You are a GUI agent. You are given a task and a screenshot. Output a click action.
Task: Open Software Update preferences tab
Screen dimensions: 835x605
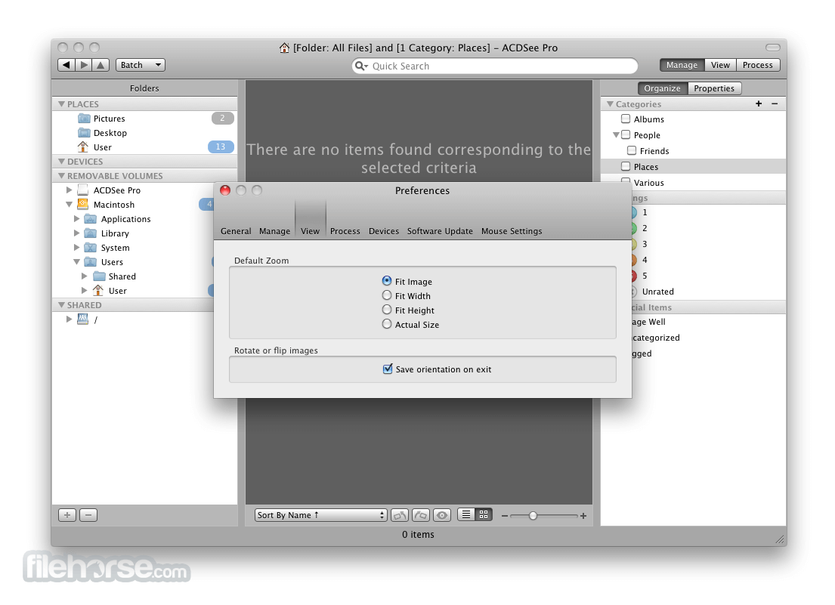coord(440,231)
